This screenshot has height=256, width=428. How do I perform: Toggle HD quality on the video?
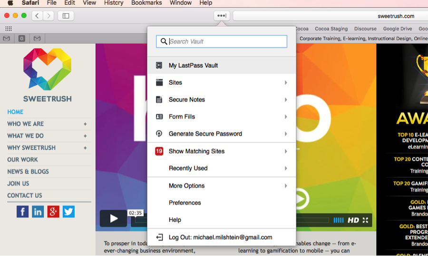tap(353, 220)
